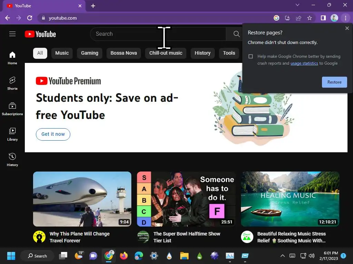Click the Google icon in the address bar
Screen dimensions: 353x264
[276, 18]
